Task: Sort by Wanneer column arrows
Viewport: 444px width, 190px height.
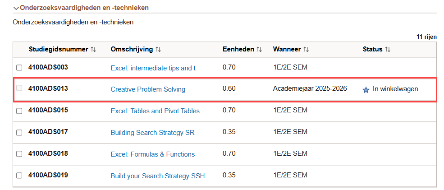Action: click(x=306, y=50)
